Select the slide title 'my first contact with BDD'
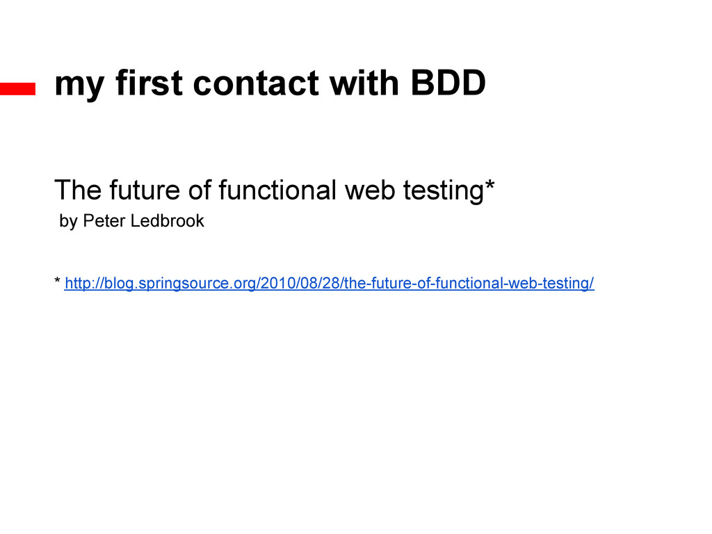The image size is (712, 534). tap(270, 84)
